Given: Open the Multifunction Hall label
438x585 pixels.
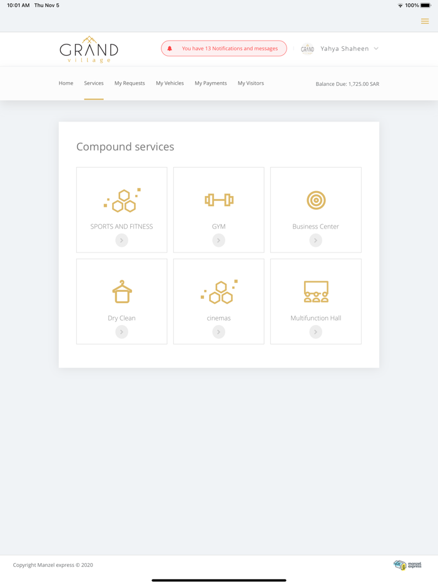Looking at the screenshot, I should tap(316, 318).
